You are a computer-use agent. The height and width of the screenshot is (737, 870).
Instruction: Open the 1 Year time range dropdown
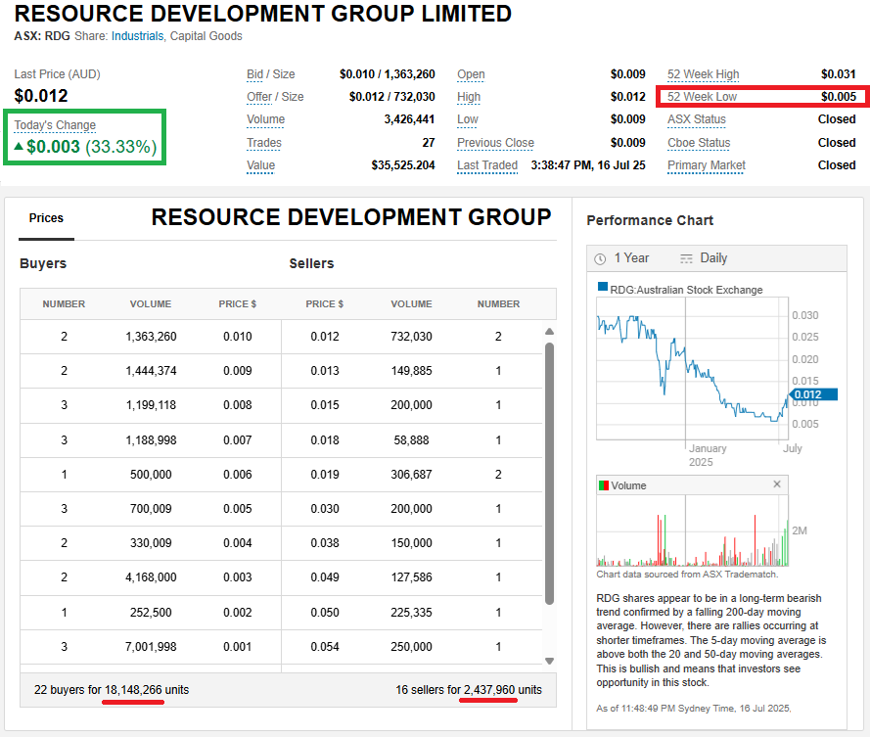(630, 258)
